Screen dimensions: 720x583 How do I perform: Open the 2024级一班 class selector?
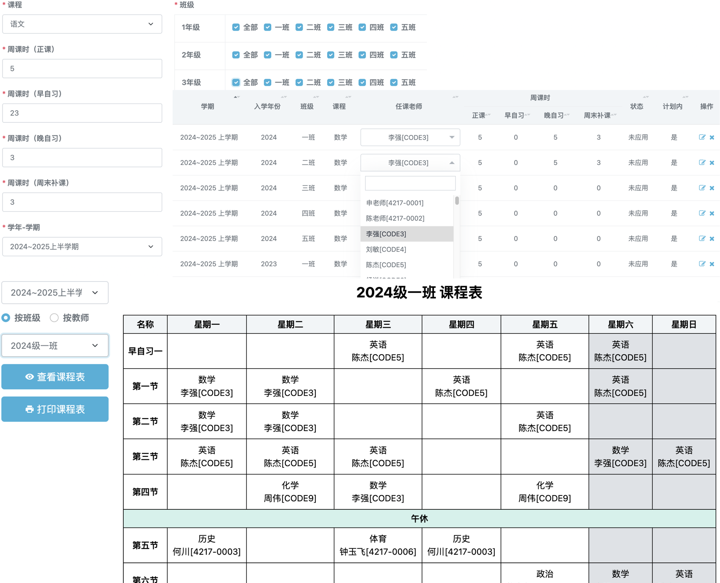(x=55, y=346)
